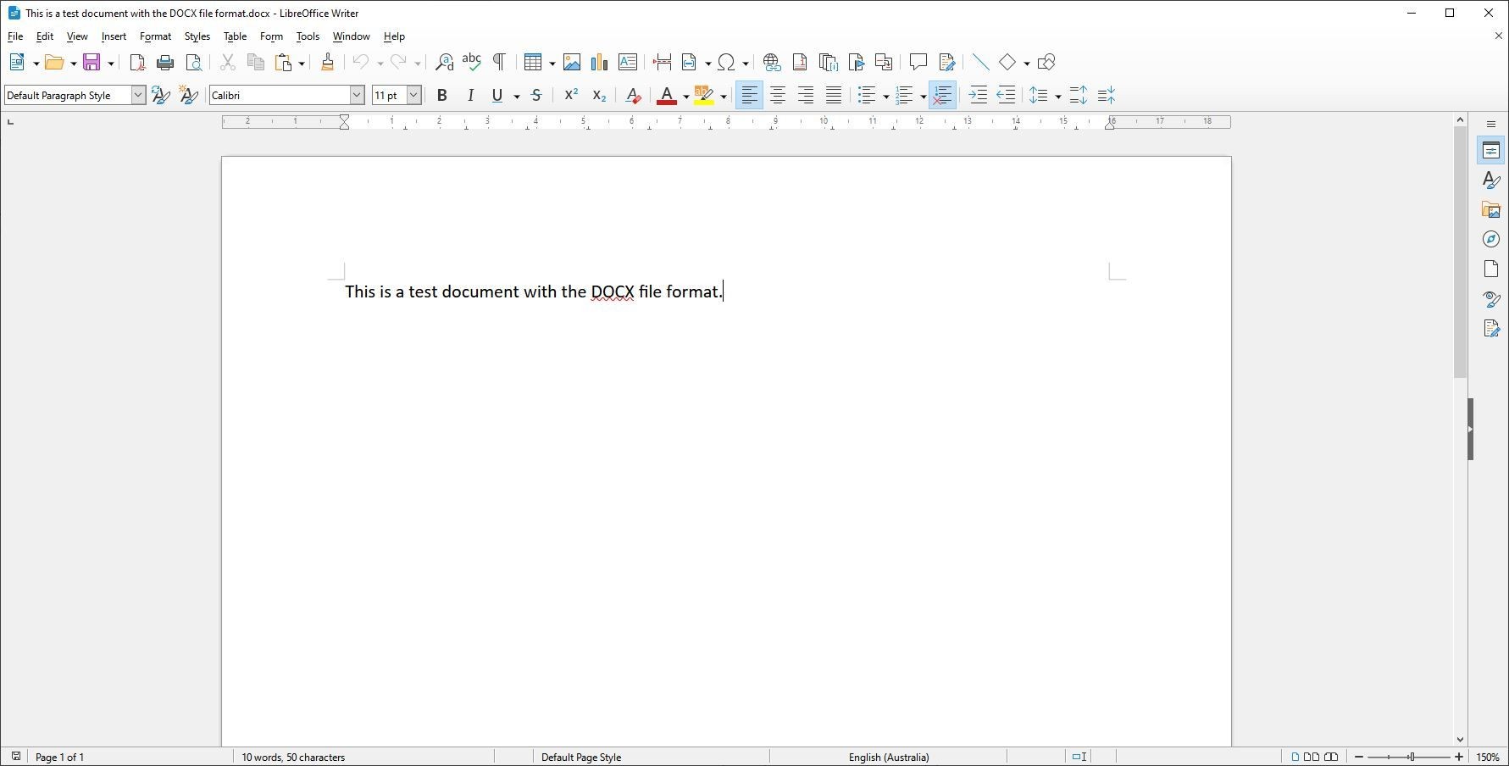Open Print Preview
1509x766 pixels.
coord(194,62)
